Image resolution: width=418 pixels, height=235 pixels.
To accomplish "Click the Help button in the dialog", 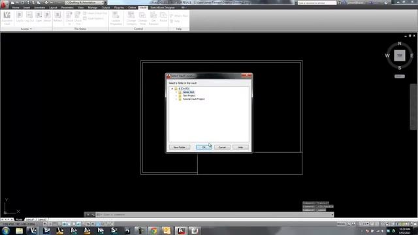I will [x=240, y=148].
